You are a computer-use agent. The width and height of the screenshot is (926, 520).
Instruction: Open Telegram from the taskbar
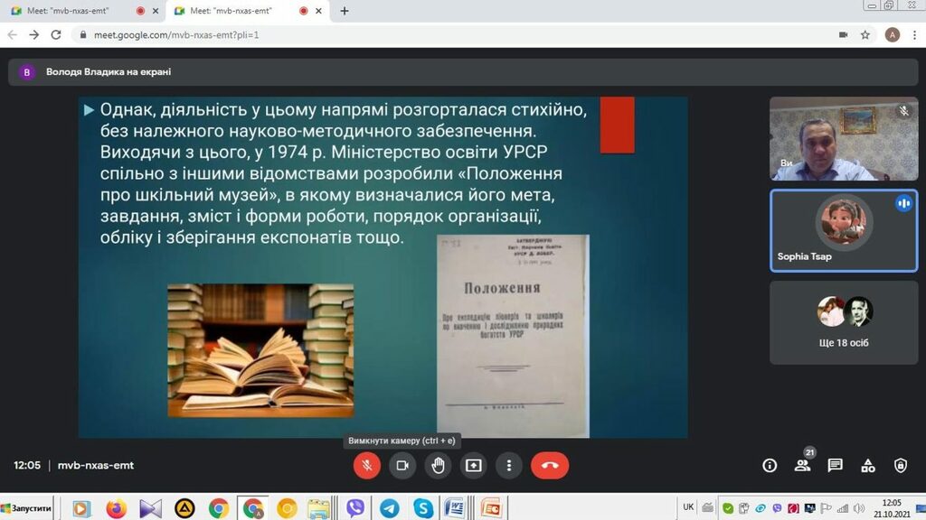(x=389, y=508)
